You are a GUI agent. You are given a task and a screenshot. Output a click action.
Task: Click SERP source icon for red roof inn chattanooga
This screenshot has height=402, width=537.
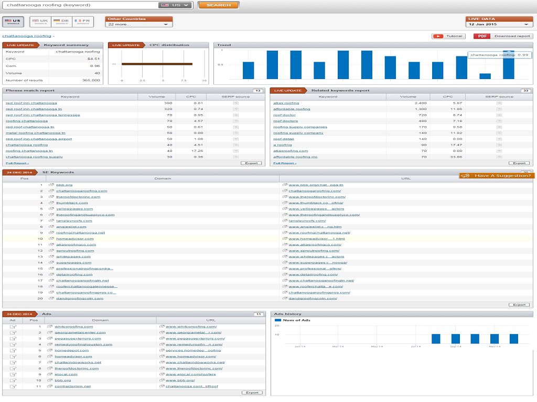(235, 103)
